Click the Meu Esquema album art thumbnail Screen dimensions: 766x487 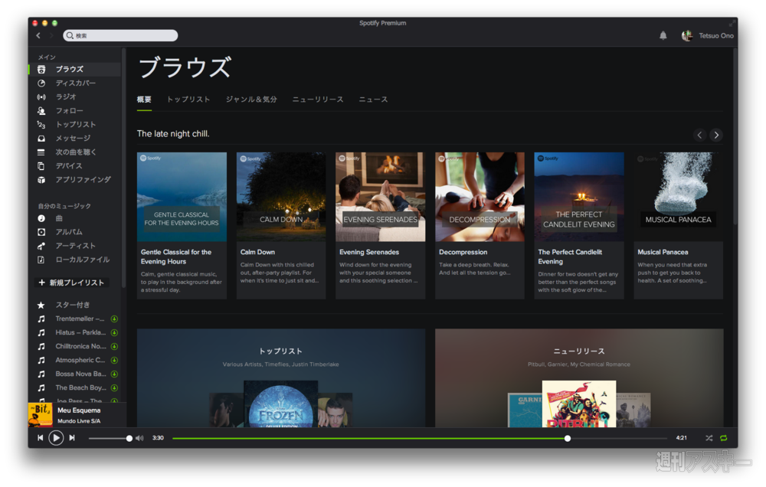(41, 415)
